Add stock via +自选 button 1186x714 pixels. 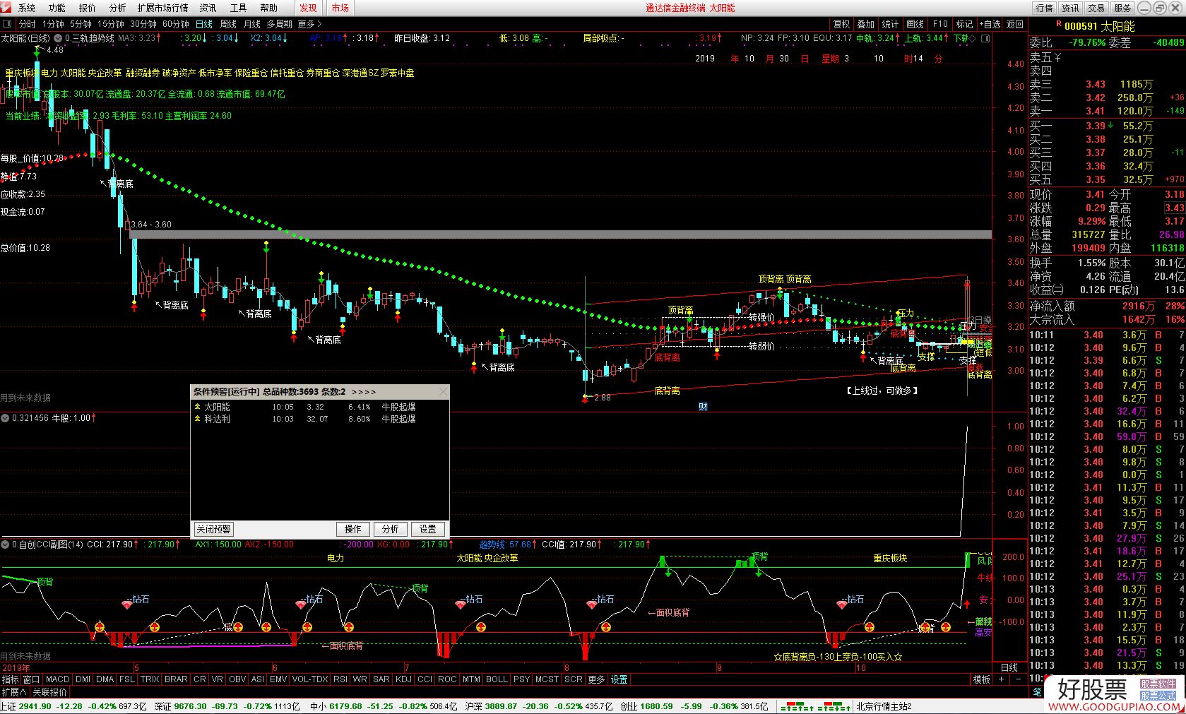(990, 24)
